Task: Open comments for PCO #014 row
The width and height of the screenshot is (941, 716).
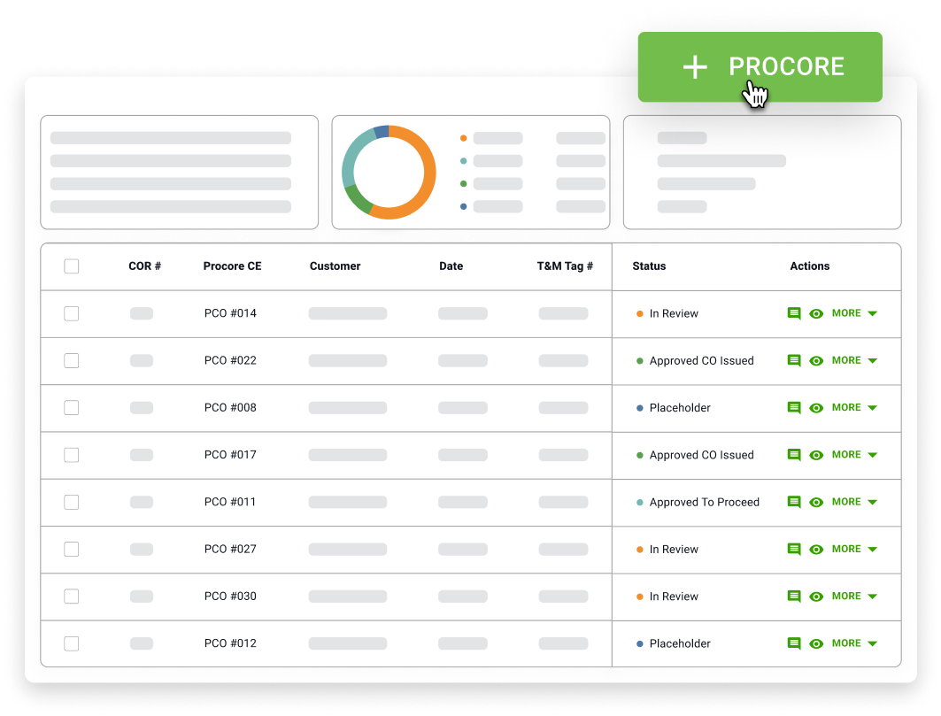Action: (x=794, y=313)
